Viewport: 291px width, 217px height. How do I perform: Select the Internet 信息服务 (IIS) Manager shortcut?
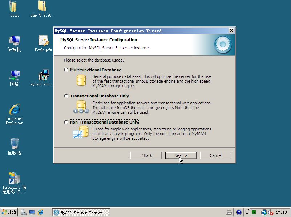14,183
